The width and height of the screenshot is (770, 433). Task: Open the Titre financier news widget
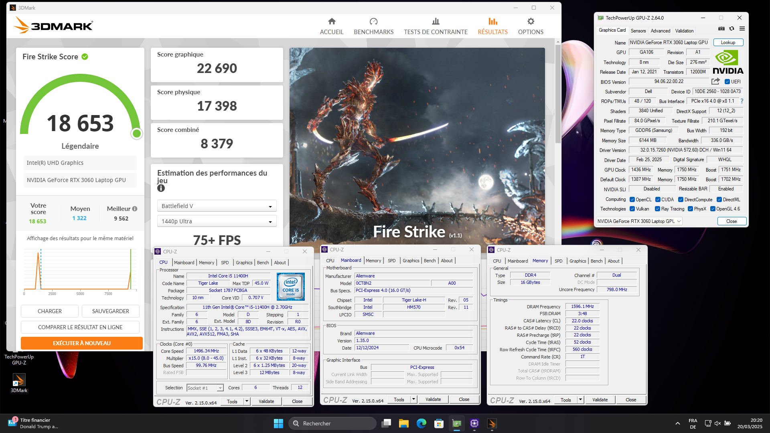tap(34, 423)
